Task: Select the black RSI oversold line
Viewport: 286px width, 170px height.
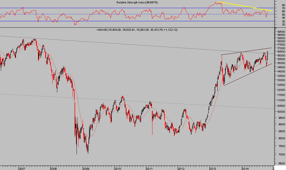Action: pos(140,21)
